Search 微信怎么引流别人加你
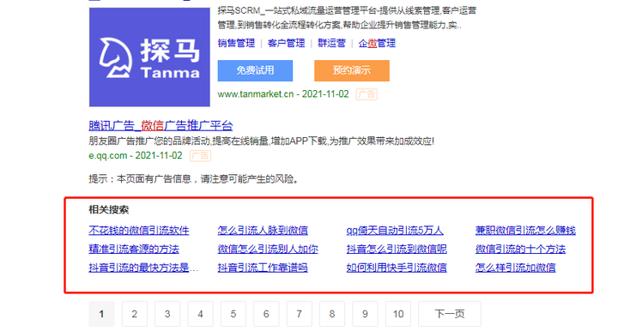This screenshot has height=331, width=618. (x=268, y=249)
